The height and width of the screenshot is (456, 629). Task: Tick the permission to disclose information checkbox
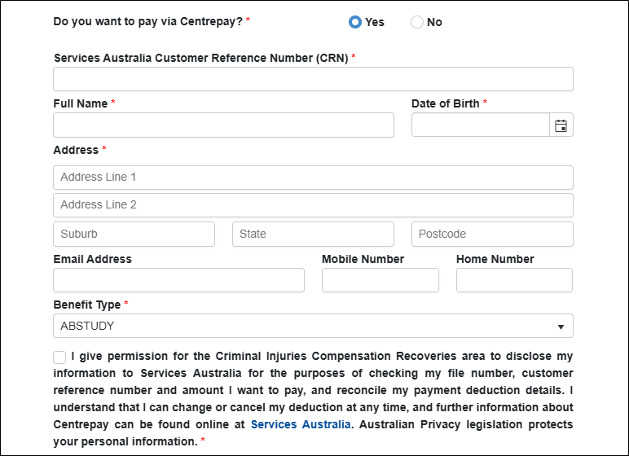(59, 357)
